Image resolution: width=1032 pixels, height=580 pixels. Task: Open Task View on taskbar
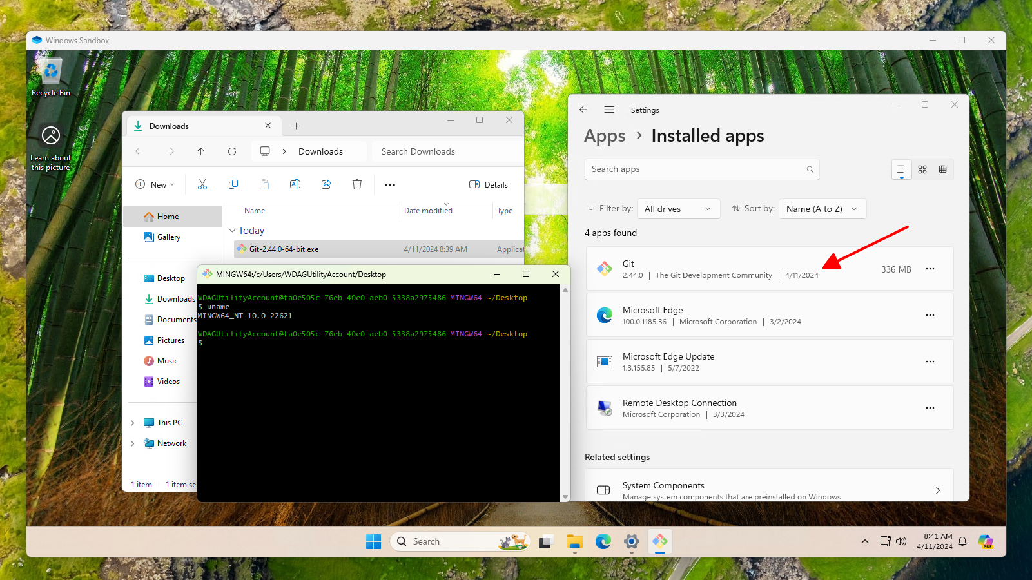click(x=545, y=541)
